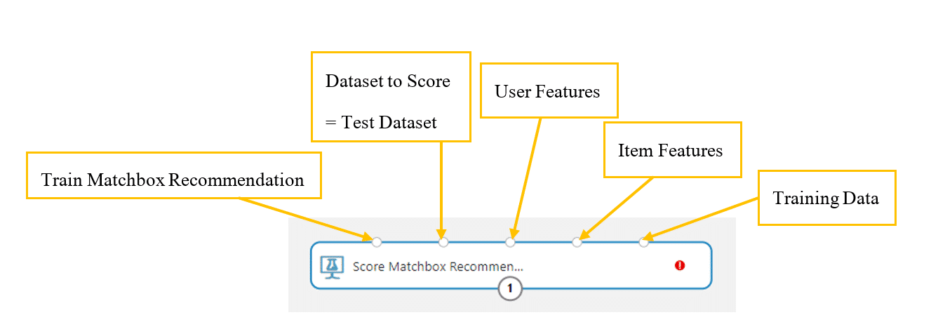Click the arrow line from User Features box
This screenshot has width=938, height=329.
528,175
